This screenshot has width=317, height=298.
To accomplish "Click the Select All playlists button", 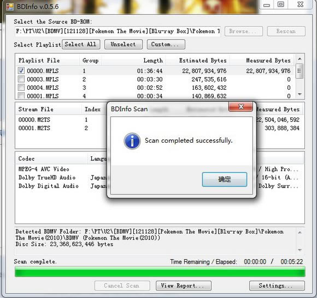I will pos(81,44).
